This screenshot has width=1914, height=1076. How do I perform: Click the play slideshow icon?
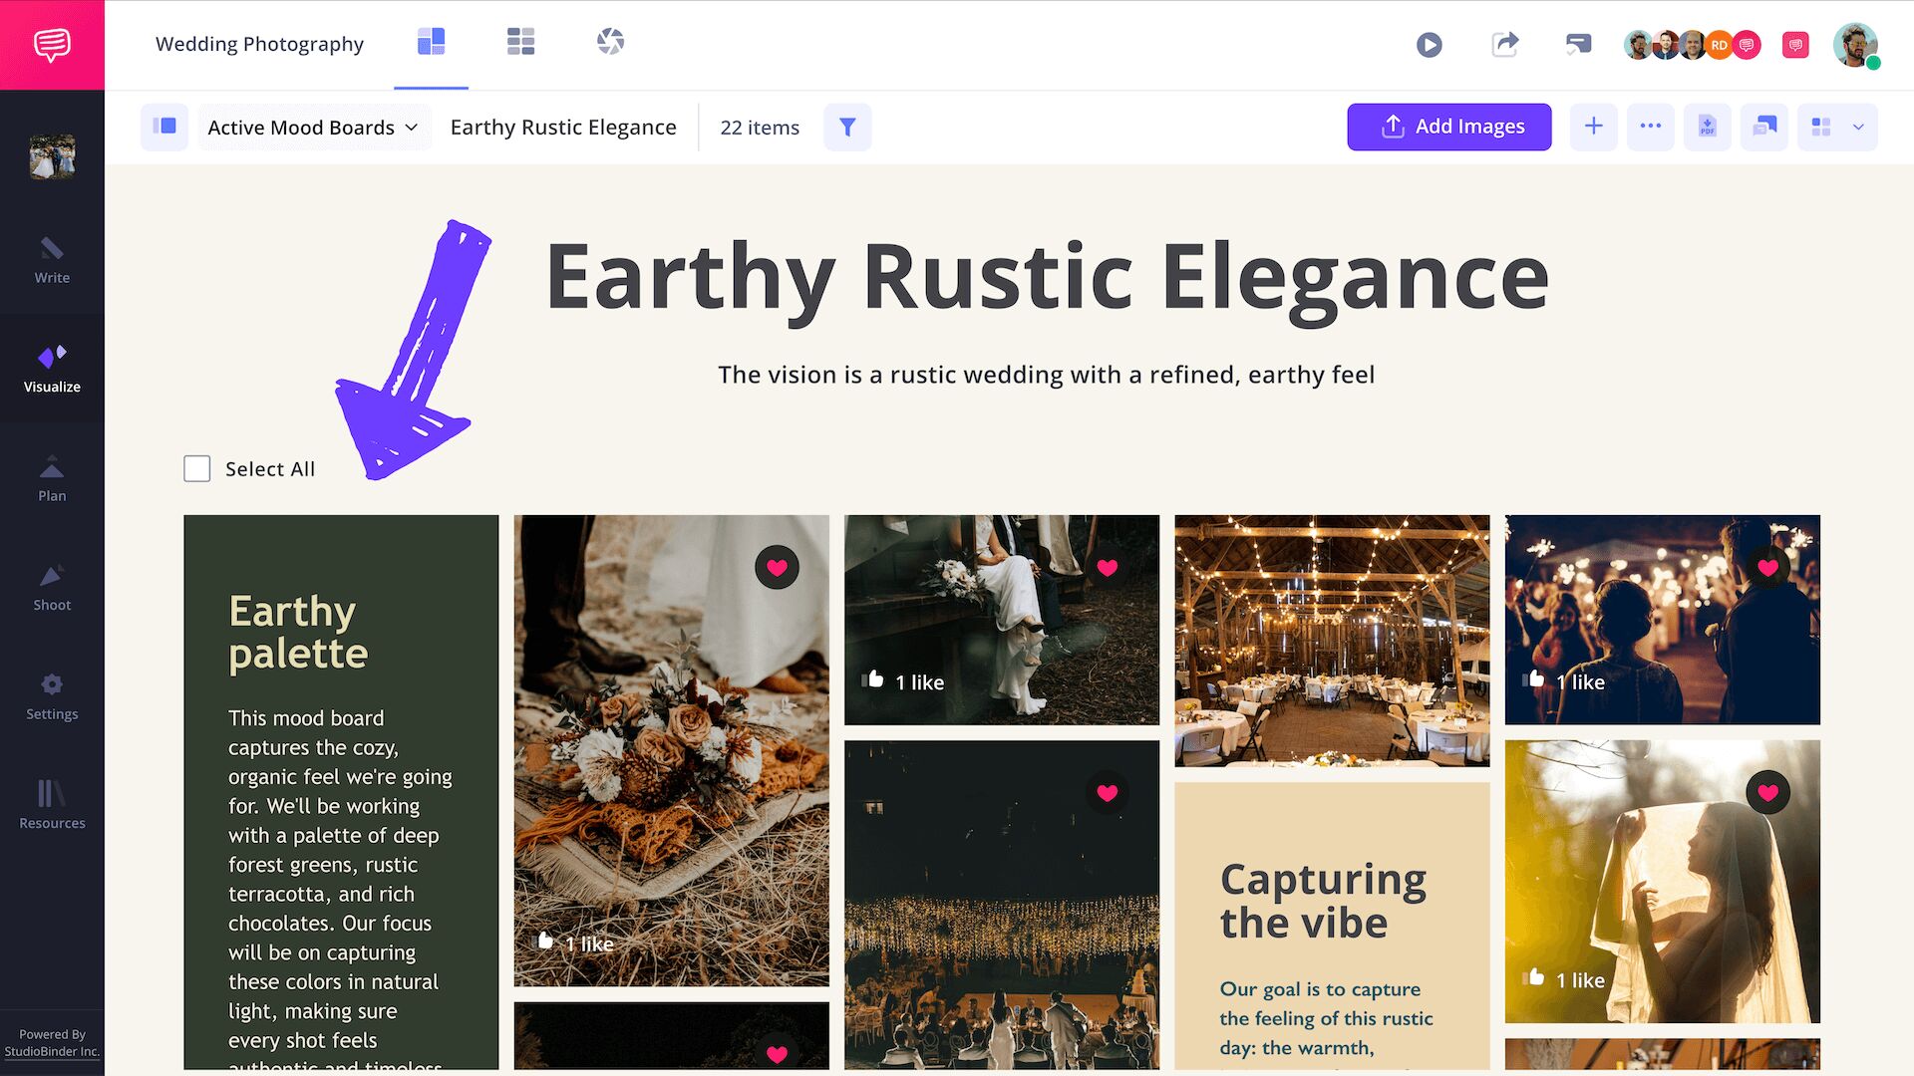pos(1429,45)
